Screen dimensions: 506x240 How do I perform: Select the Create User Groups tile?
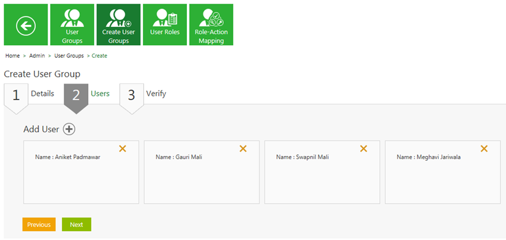pyautogui.click(x=118, y=24)
